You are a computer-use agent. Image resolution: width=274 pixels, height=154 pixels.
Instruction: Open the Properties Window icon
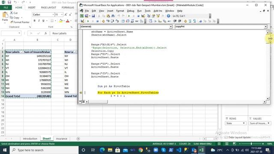(153, 16)
